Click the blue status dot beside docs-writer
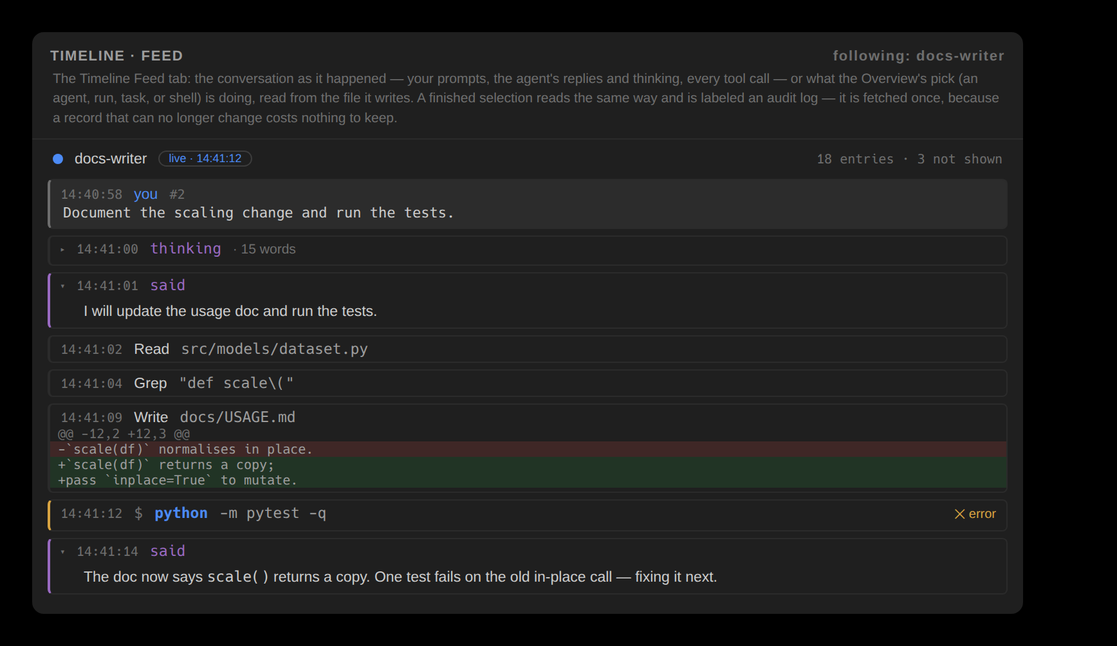The width and height of the screenshot is (1117, 646). (58, 159)
